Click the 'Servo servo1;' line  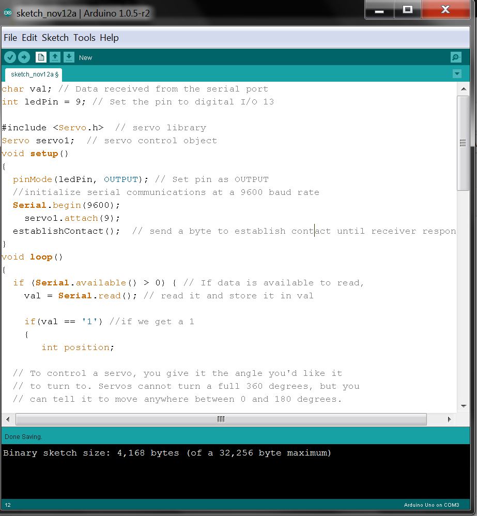point(110,141)
